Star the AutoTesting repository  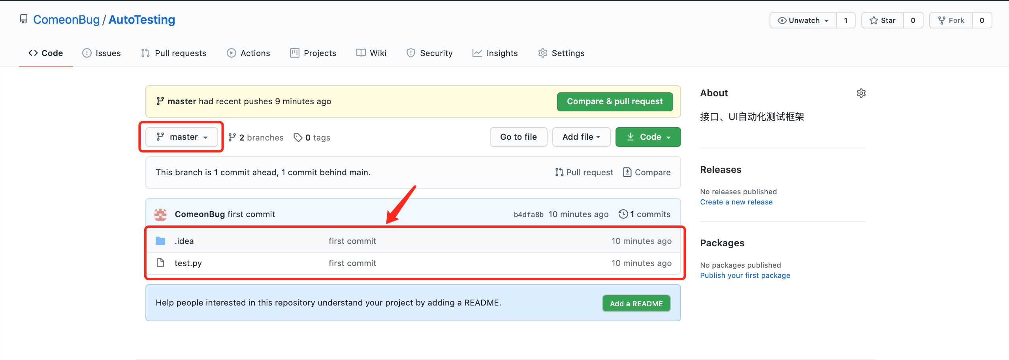tap(883, 21)
